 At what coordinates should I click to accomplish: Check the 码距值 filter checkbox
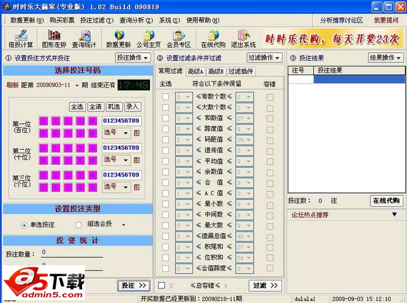tap(166, 140)
